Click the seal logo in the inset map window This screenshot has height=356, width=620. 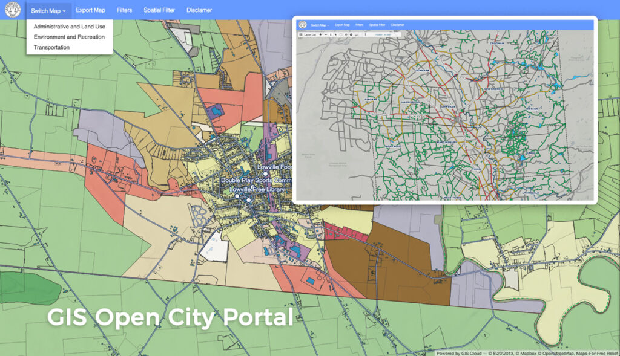click(x=303, y=24)
